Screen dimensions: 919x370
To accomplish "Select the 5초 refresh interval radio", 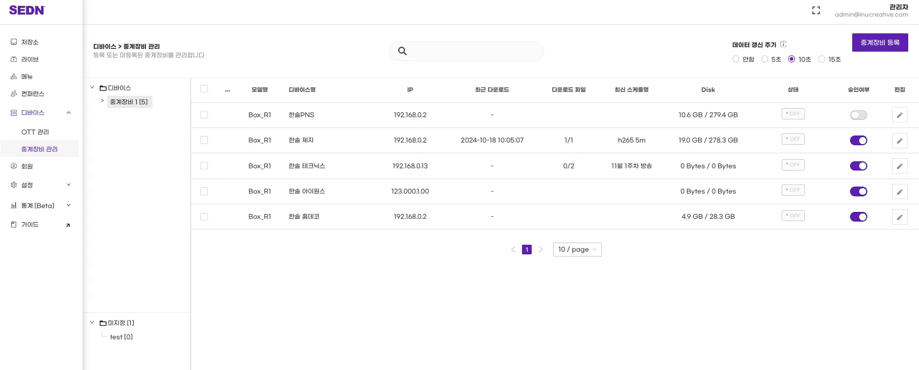I will (764, 59).
